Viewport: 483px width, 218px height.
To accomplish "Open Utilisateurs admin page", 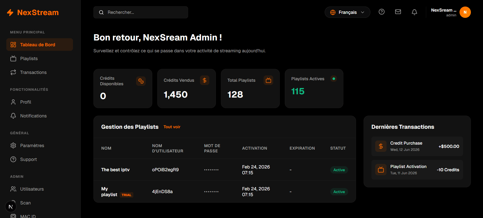I will tap(40, 189).
